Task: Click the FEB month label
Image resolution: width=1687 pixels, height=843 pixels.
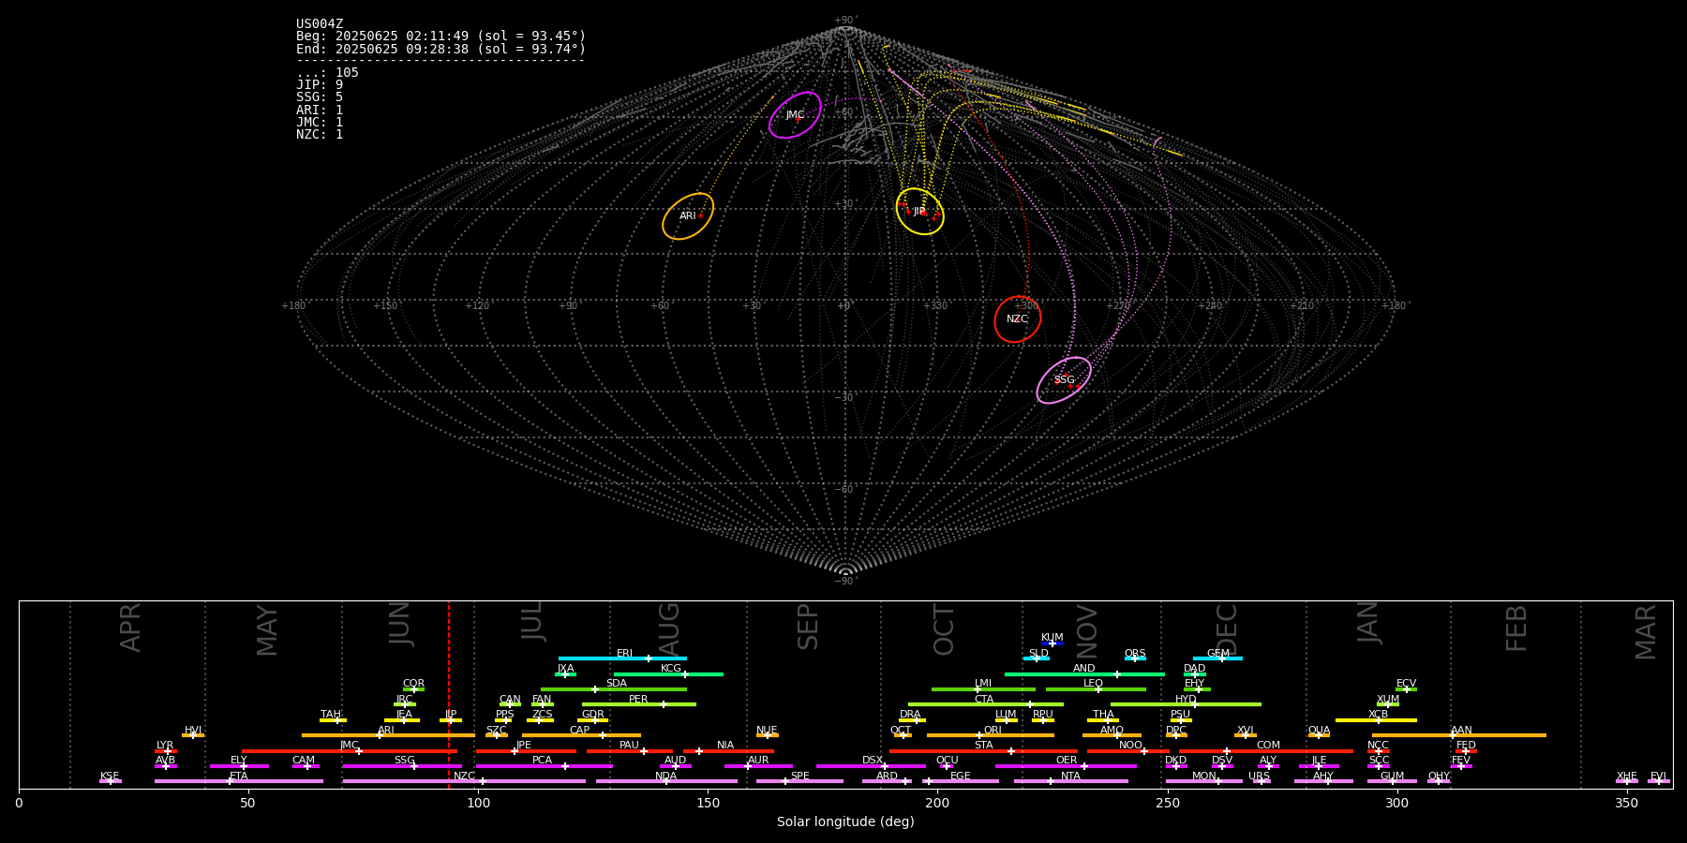Action: pos(1516,628)
